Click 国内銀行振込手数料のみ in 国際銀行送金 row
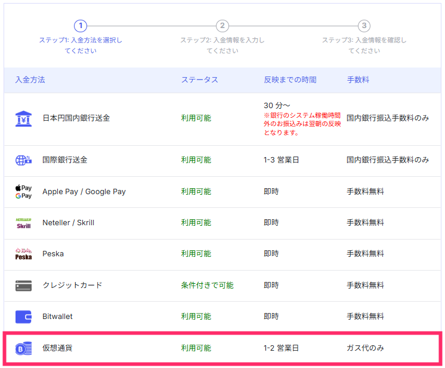Image resolution: width=445 pixels, height=368 pixels. [388, 160]
